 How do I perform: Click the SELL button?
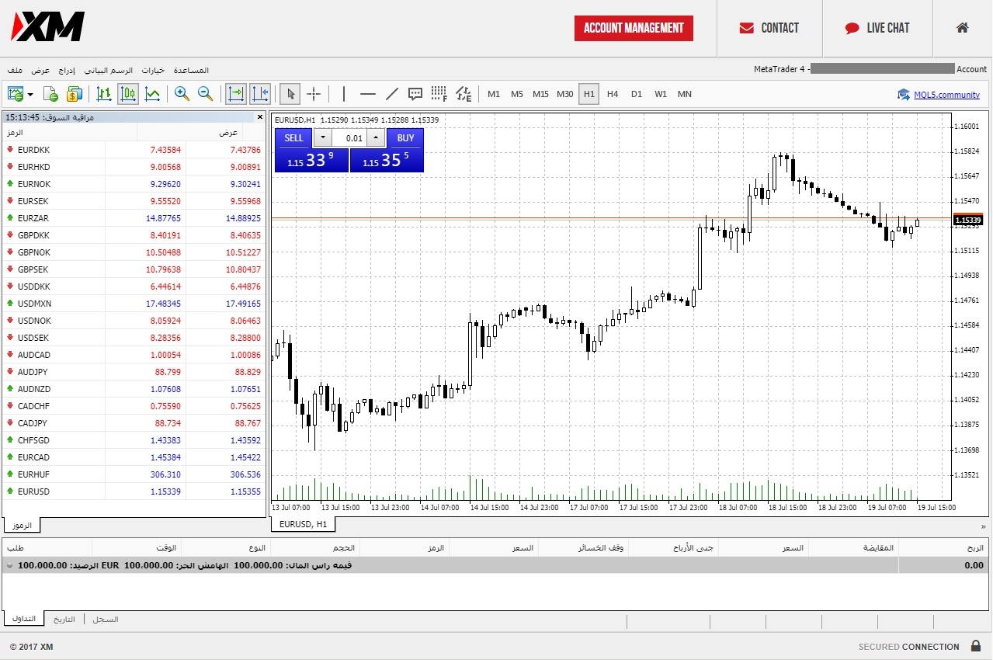click(x=293, y=138)
